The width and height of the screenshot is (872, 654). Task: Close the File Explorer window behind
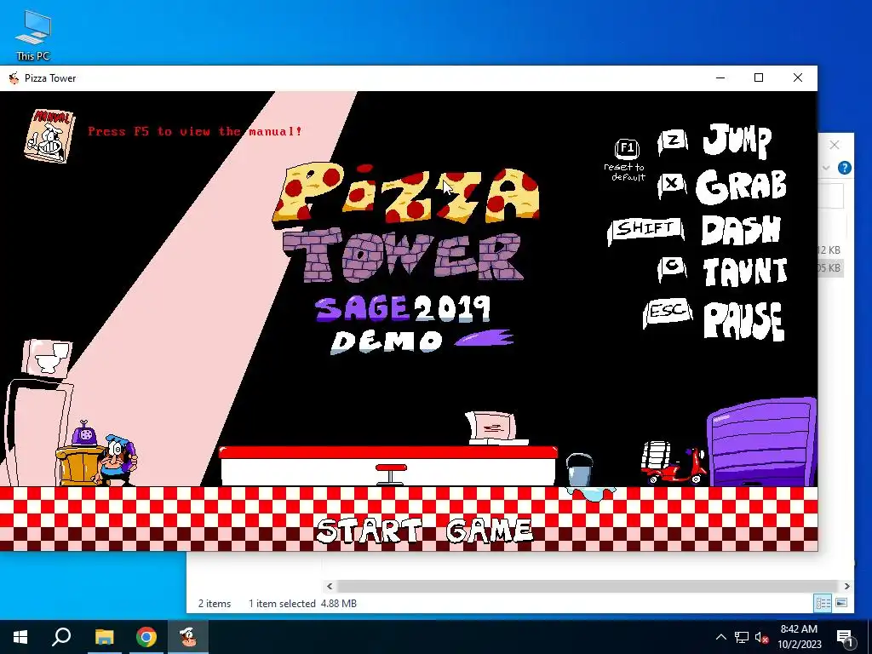click(835, 145)
